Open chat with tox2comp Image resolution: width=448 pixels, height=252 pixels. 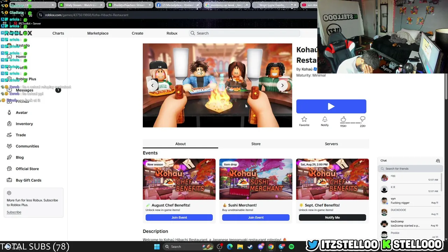[409, 223]
